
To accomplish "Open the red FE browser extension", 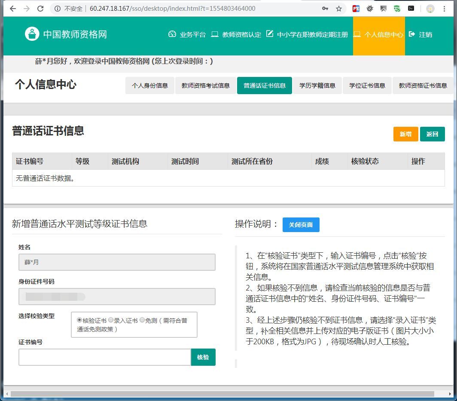I will point(356,9).
